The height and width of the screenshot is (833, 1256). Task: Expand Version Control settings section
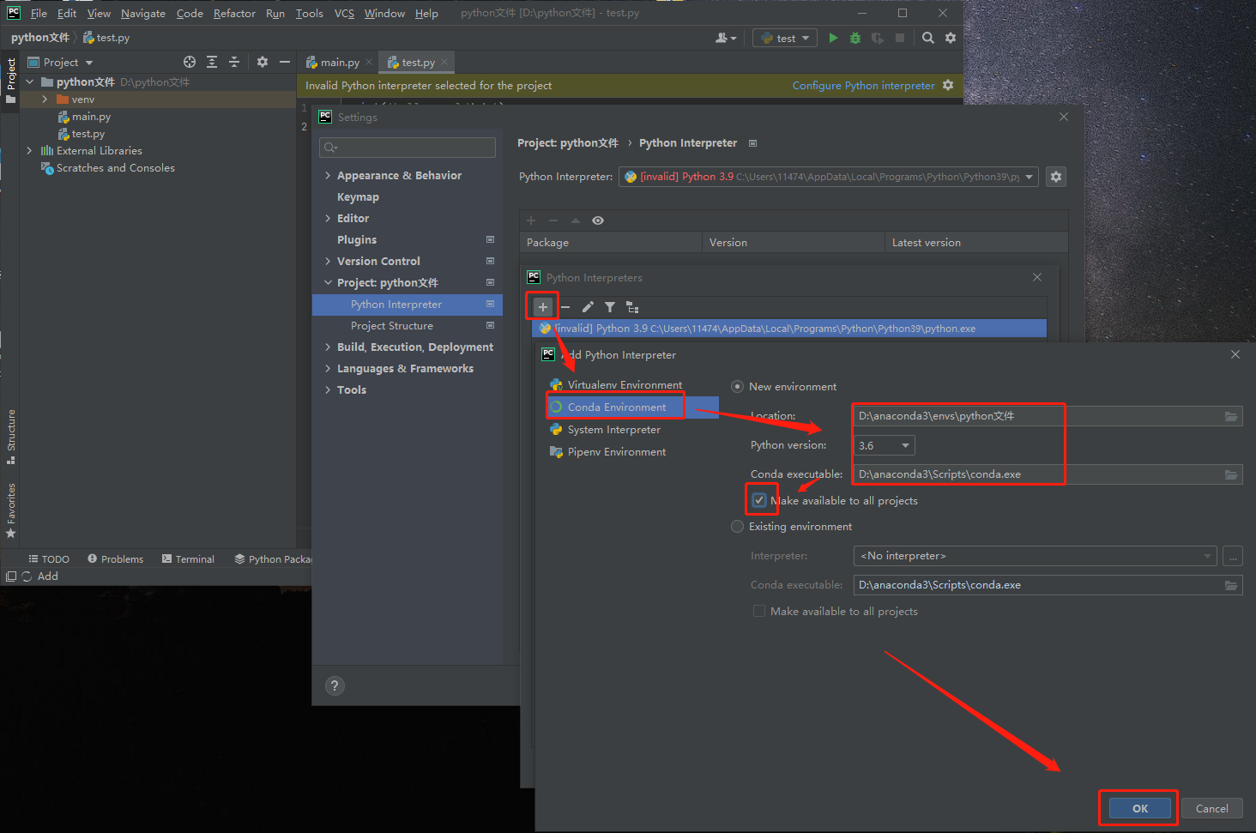click(x=328, y=261)
